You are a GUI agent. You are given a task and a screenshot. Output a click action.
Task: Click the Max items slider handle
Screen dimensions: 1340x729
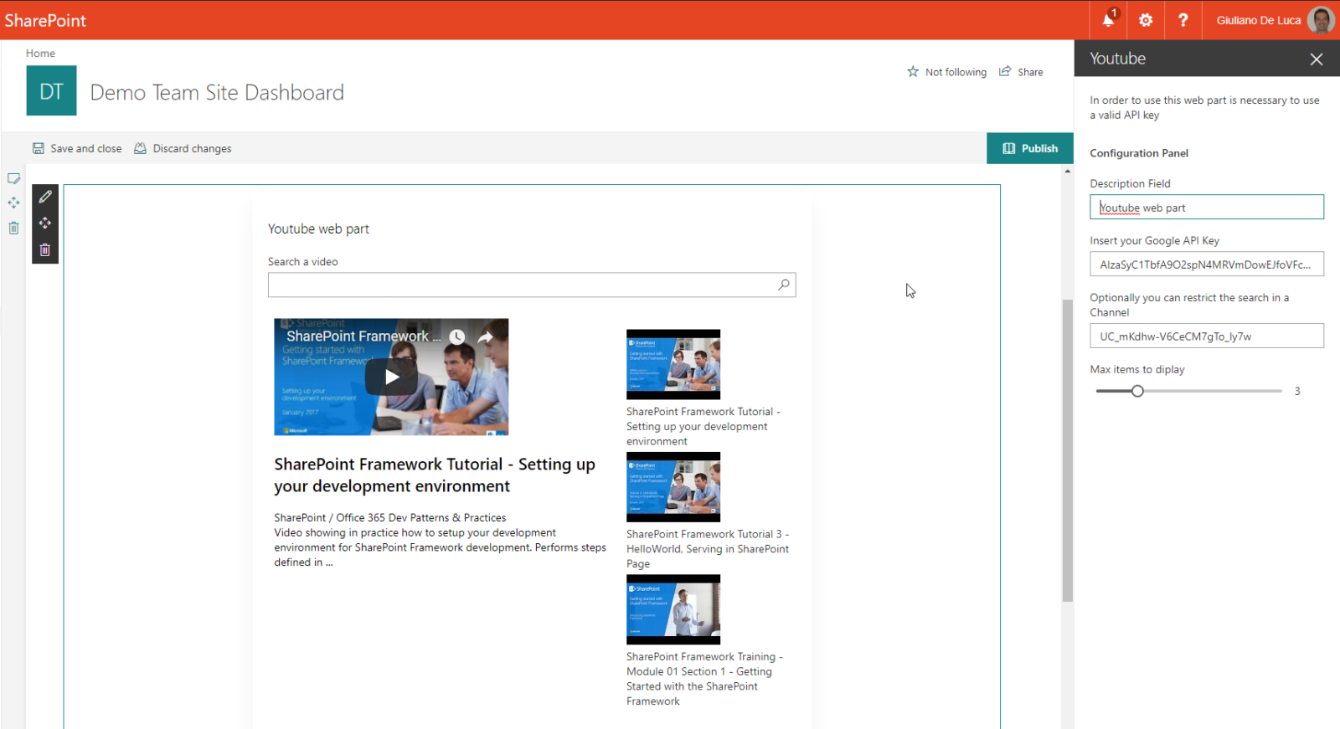1137,391
